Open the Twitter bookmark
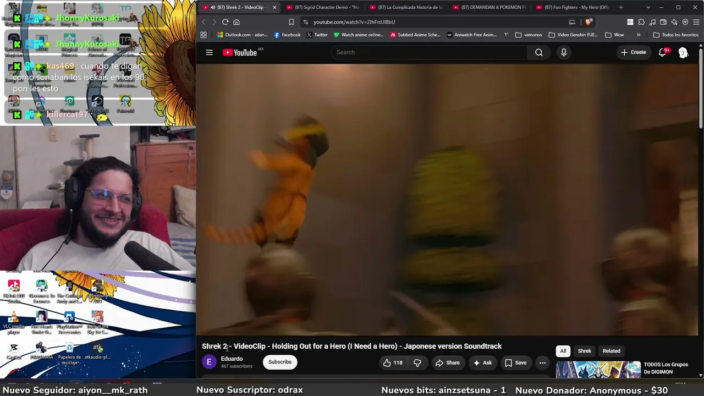 tap(317, 35)
